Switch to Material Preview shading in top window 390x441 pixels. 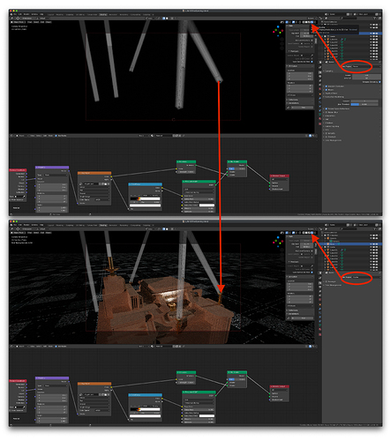point(309,22)
